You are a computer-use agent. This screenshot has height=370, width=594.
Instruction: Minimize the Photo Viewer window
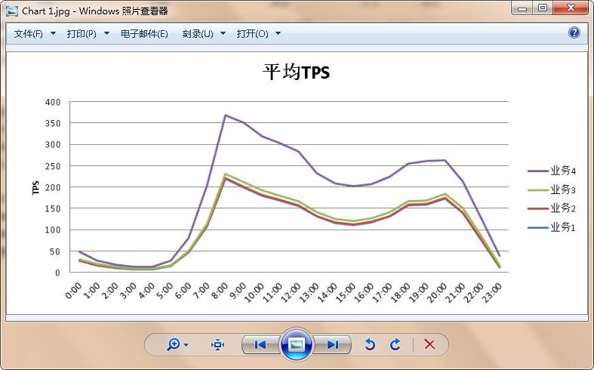click(522, 8)
